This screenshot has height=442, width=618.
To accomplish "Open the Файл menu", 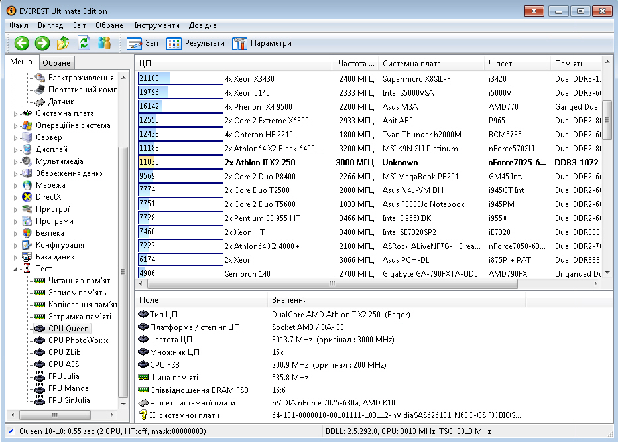I will click(19, 25).
